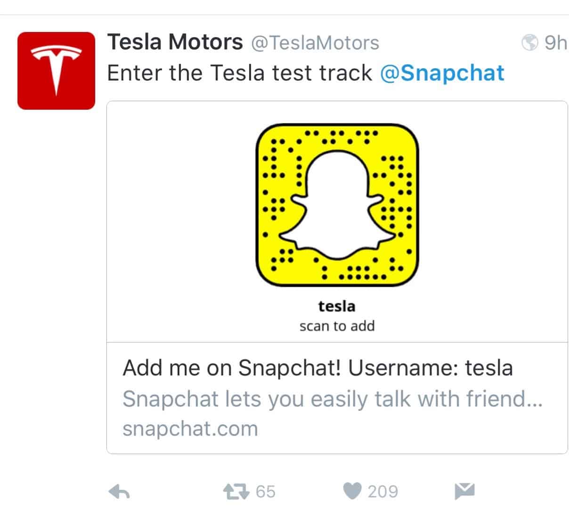The image size is (569, 512).
Task: Retweet the Tesla test track tweet
Action: pyautogui.click(x=236, y=492)
